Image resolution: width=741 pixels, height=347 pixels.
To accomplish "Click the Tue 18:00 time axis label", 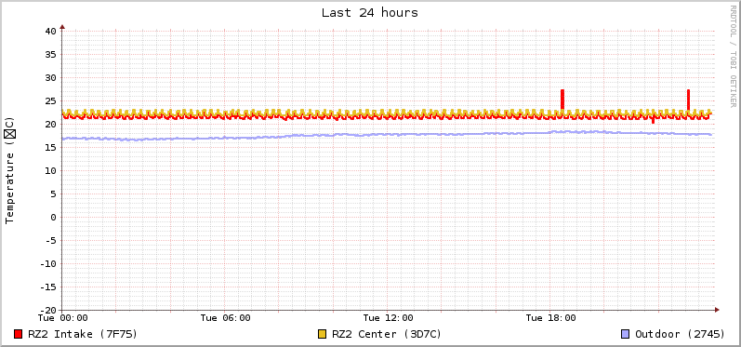I will 550,318.
